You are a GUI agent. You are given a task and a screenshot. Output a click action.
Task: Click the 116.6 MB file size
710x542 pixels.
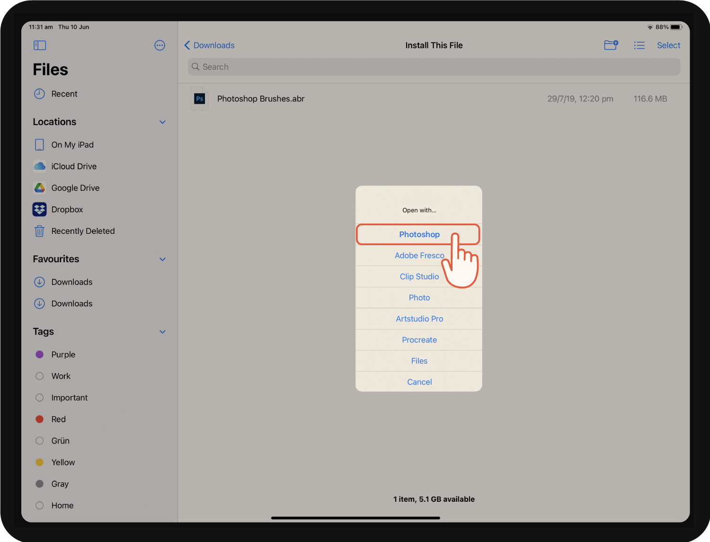[650, 99]
